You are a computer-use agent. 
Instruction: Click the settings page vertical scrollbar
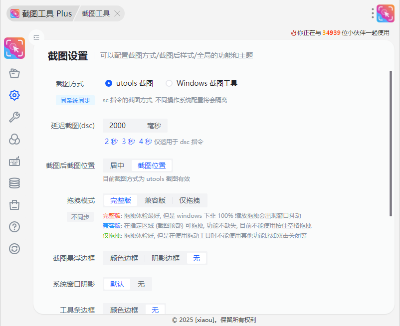pos(391,144)
